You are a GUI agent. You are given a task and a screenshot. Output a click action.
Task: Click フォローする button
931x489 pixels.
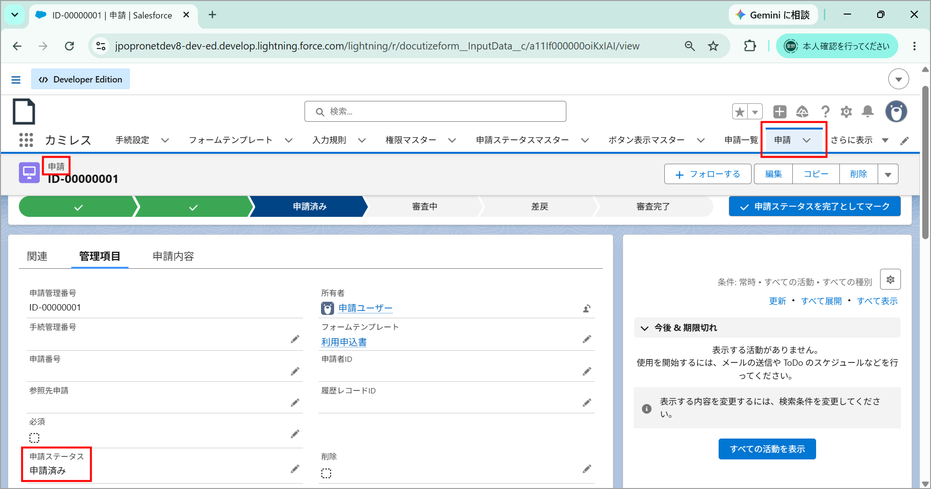click(708, 174)
